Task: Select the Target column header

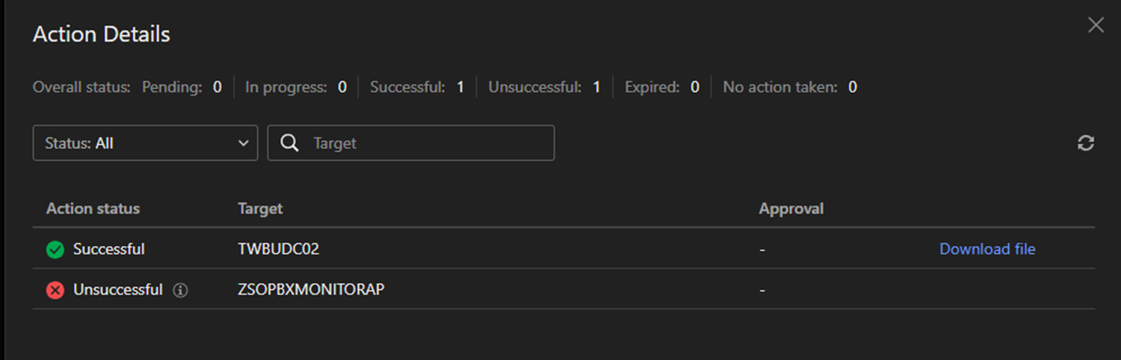Action: [260, 209]
